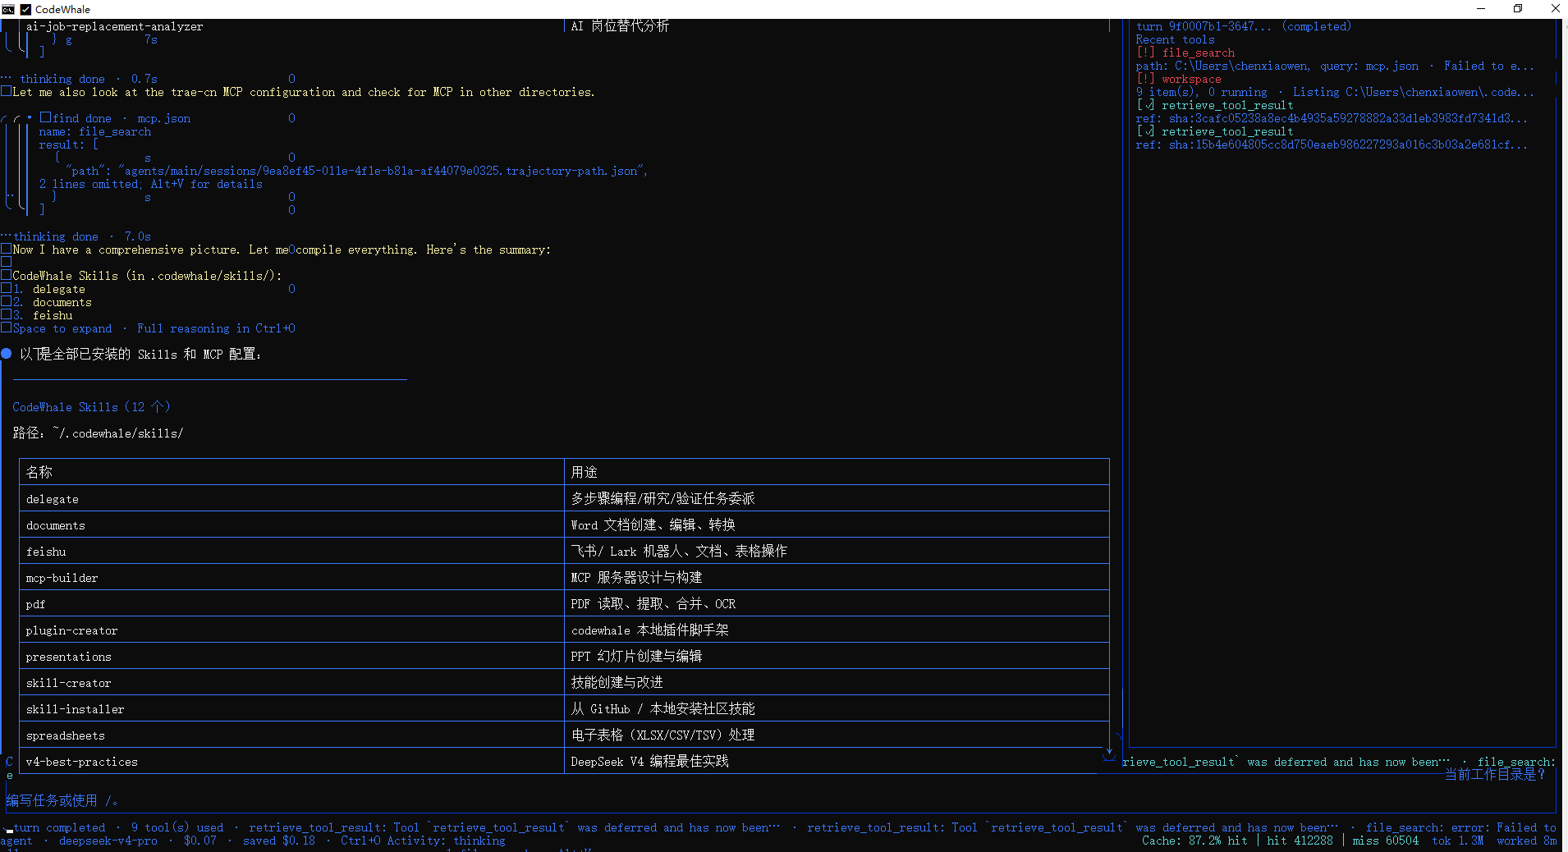This screenshot has width=1568, height=852.
Task: Toggle the box before 'find done · mcp.json'
Action: coord(46,117)
